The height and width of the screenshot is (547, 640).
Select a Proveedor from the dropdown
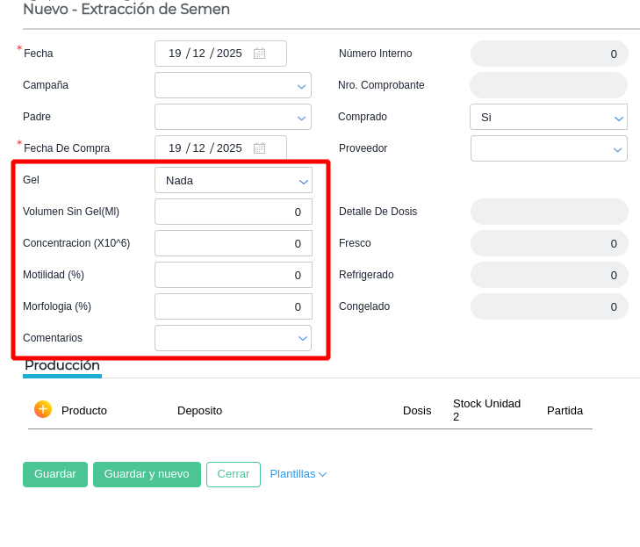click(x=548, y=148)
